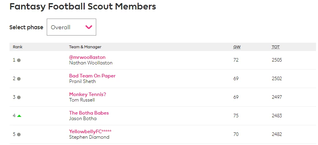The image size is (318, 145).
Task: Click the grey status dot beside rank 2
Action: 19,79
